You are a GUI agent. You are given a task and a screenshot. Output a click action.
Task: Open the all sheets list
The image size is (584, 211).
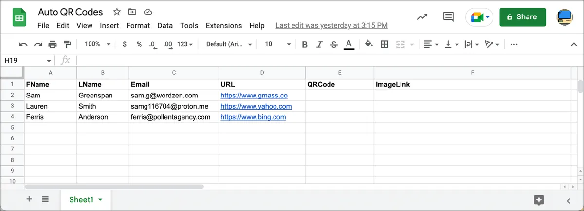[x=45, y=199]
